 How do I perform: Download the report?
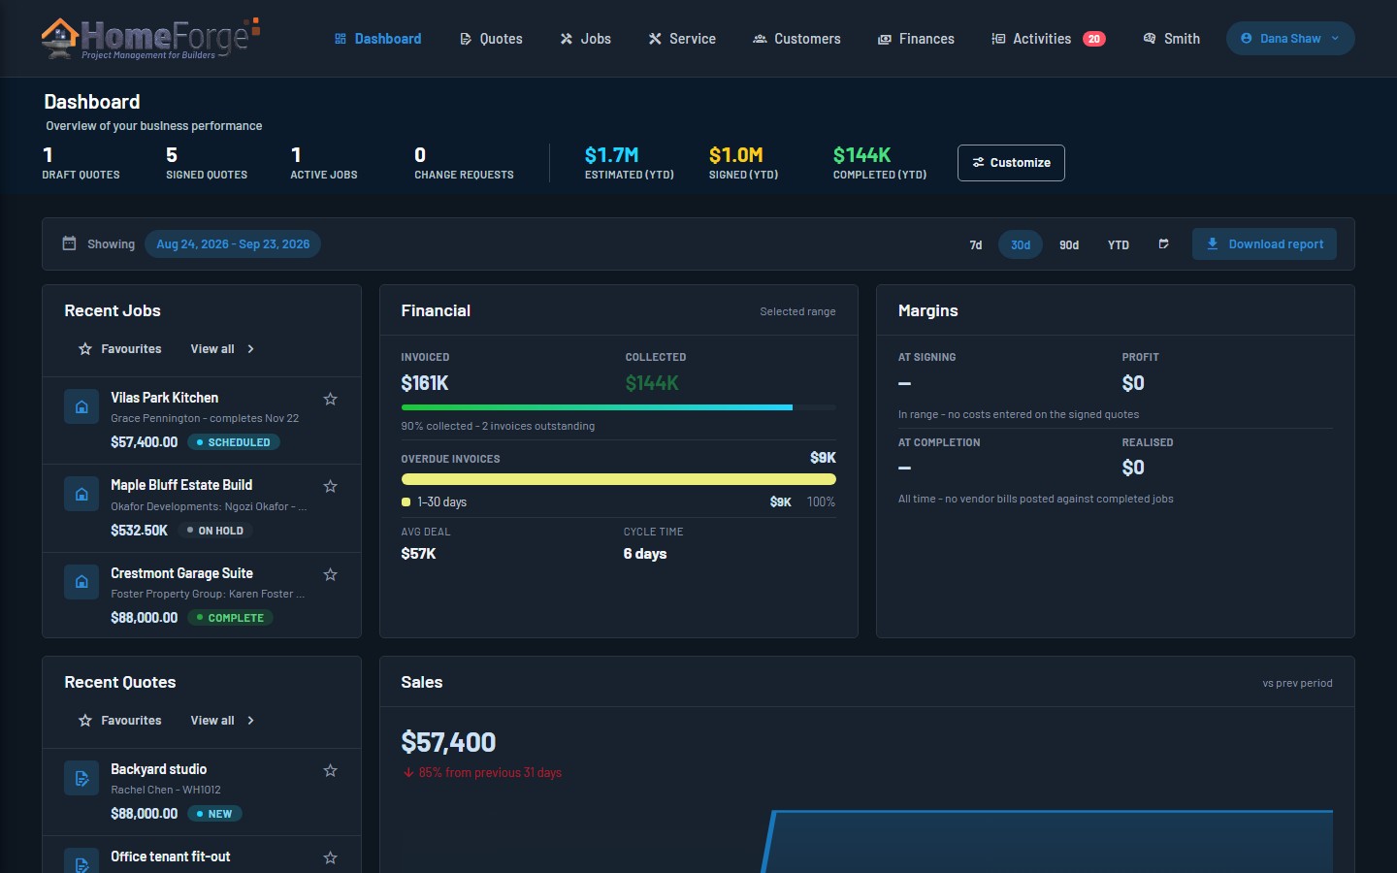[1264, 244]
